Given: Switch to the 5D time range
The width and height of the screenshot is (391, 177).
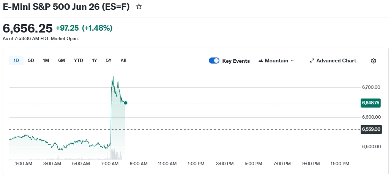Looking at the screenshot, I should click(31, 61).
